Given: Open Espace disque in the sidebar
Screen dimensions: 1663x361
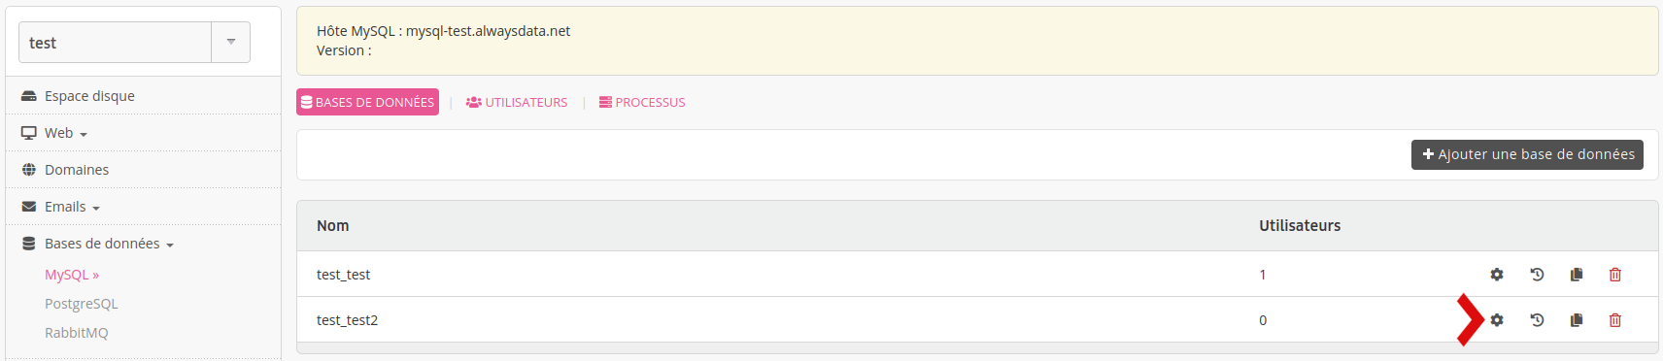Looking at the screenshot, I should click(78, 96).
